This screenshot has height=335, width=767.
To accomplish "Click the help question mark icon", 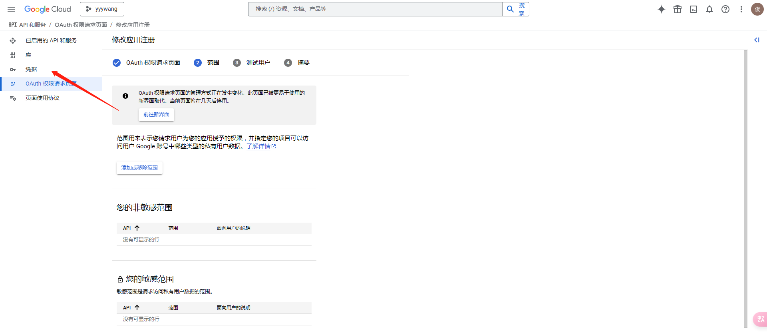I will [725, 9].
